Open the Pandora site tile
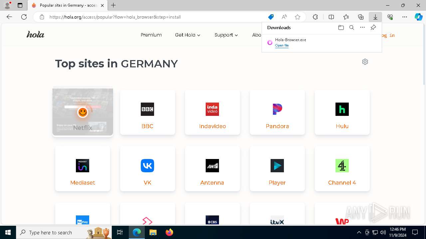426x239 pixels. coord(277,112)
